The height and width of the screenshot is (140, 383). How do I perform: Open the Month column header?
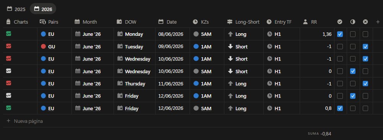click(x=86, y=22)
